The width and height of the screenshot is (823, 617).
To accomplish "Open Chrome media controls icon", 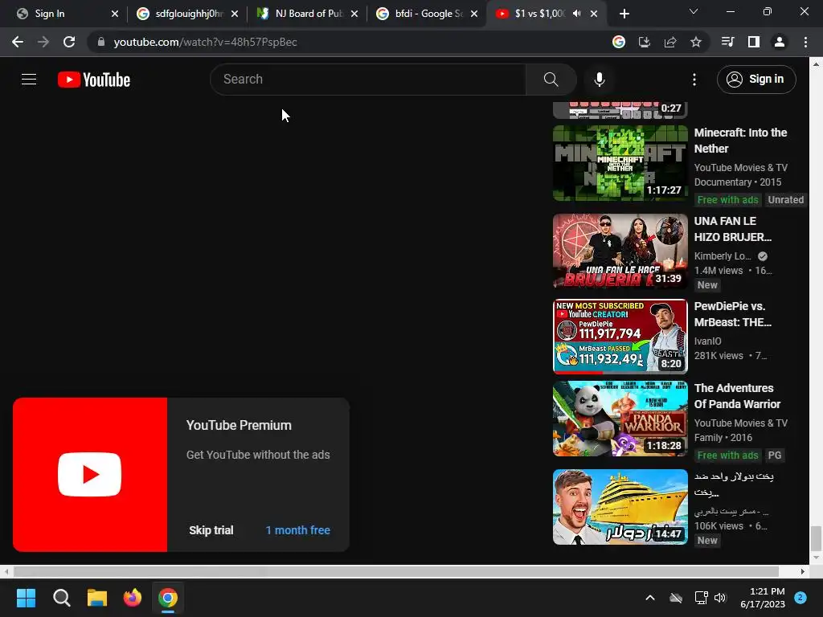I will 727,42.
